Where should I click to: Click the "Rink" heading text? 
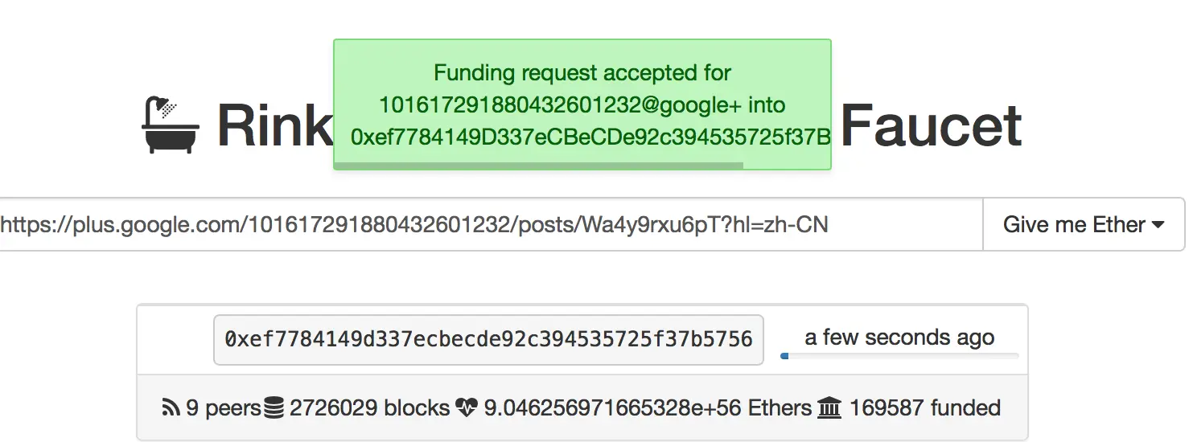[x=274, y=125]
